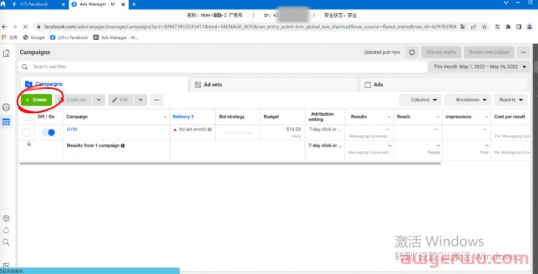The image size is (538, 274).
Task: Click the Edit button
Action: 121,100
